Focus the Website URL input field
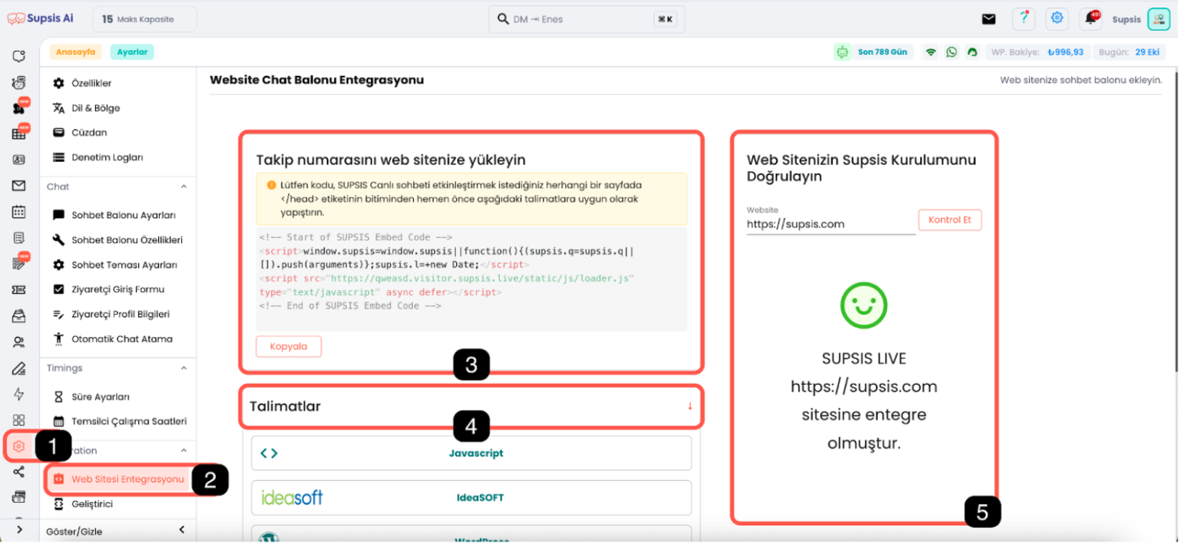1179x543 pixels. point(831,224)
